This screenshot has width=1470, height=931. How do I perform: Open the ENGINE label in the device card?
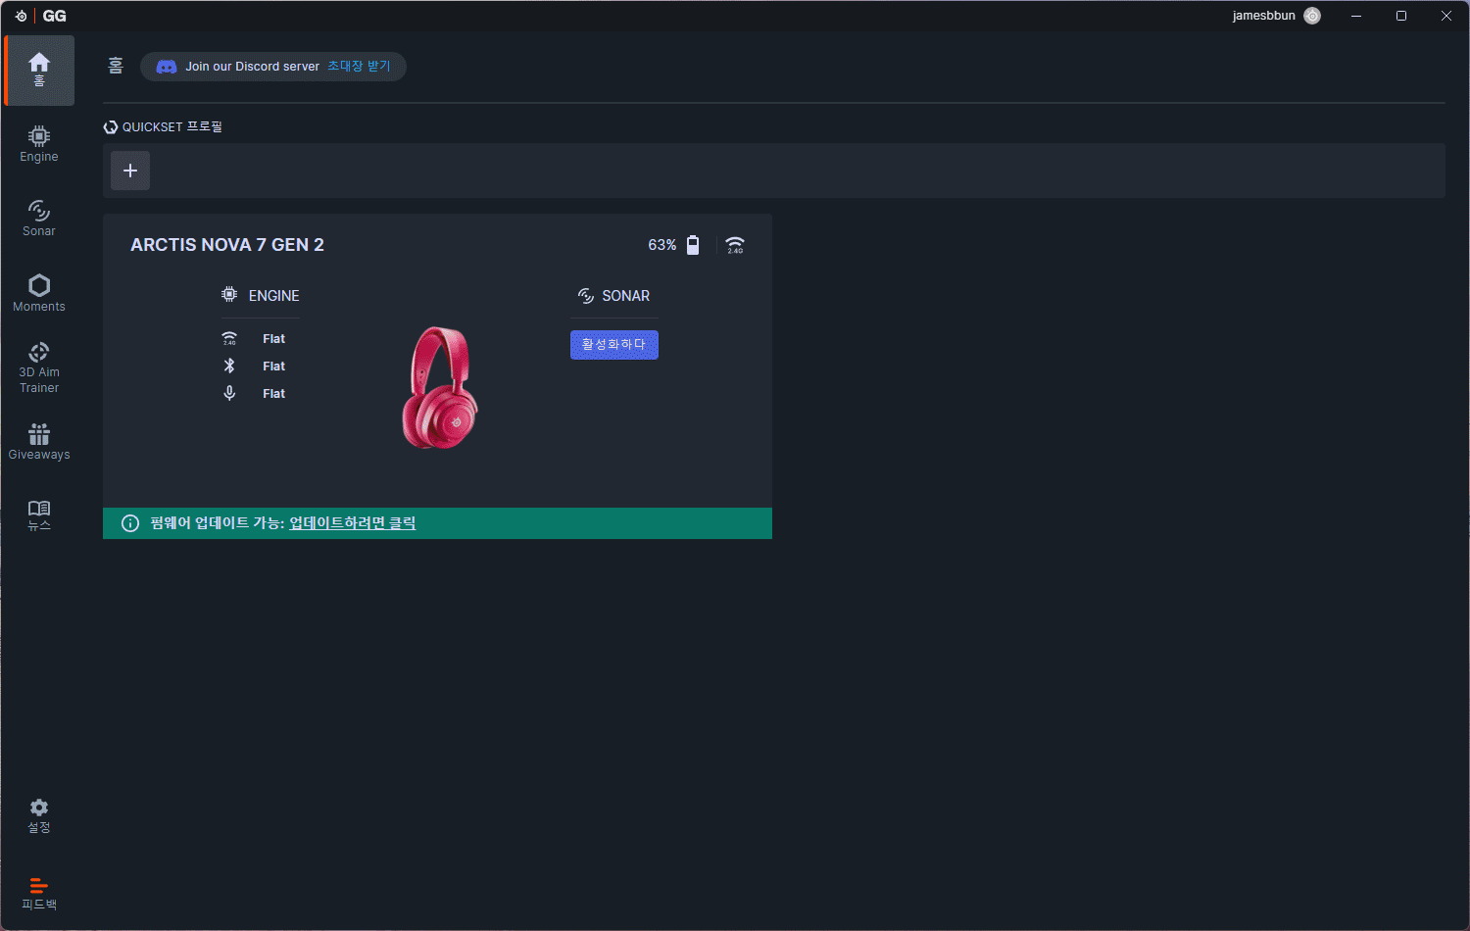274,296
